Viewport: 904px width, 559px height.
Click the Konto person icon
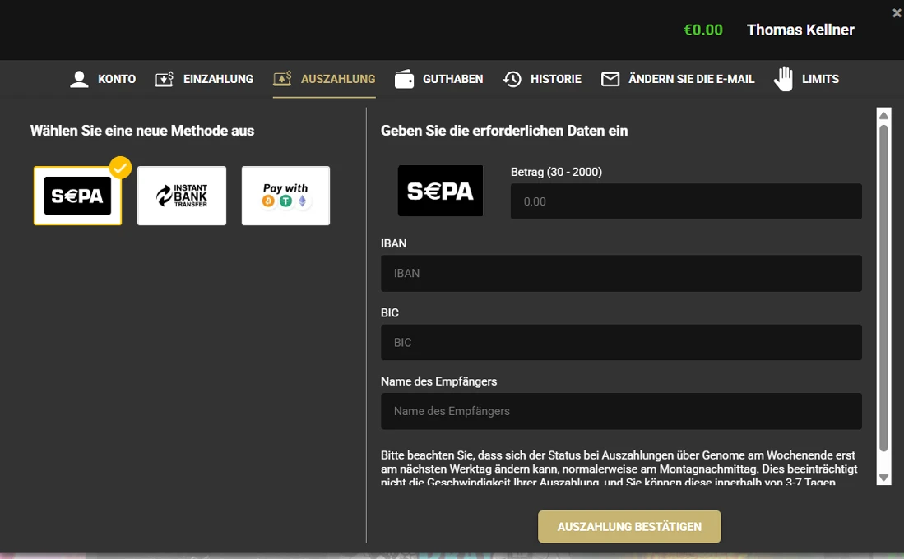pos(79,79)
